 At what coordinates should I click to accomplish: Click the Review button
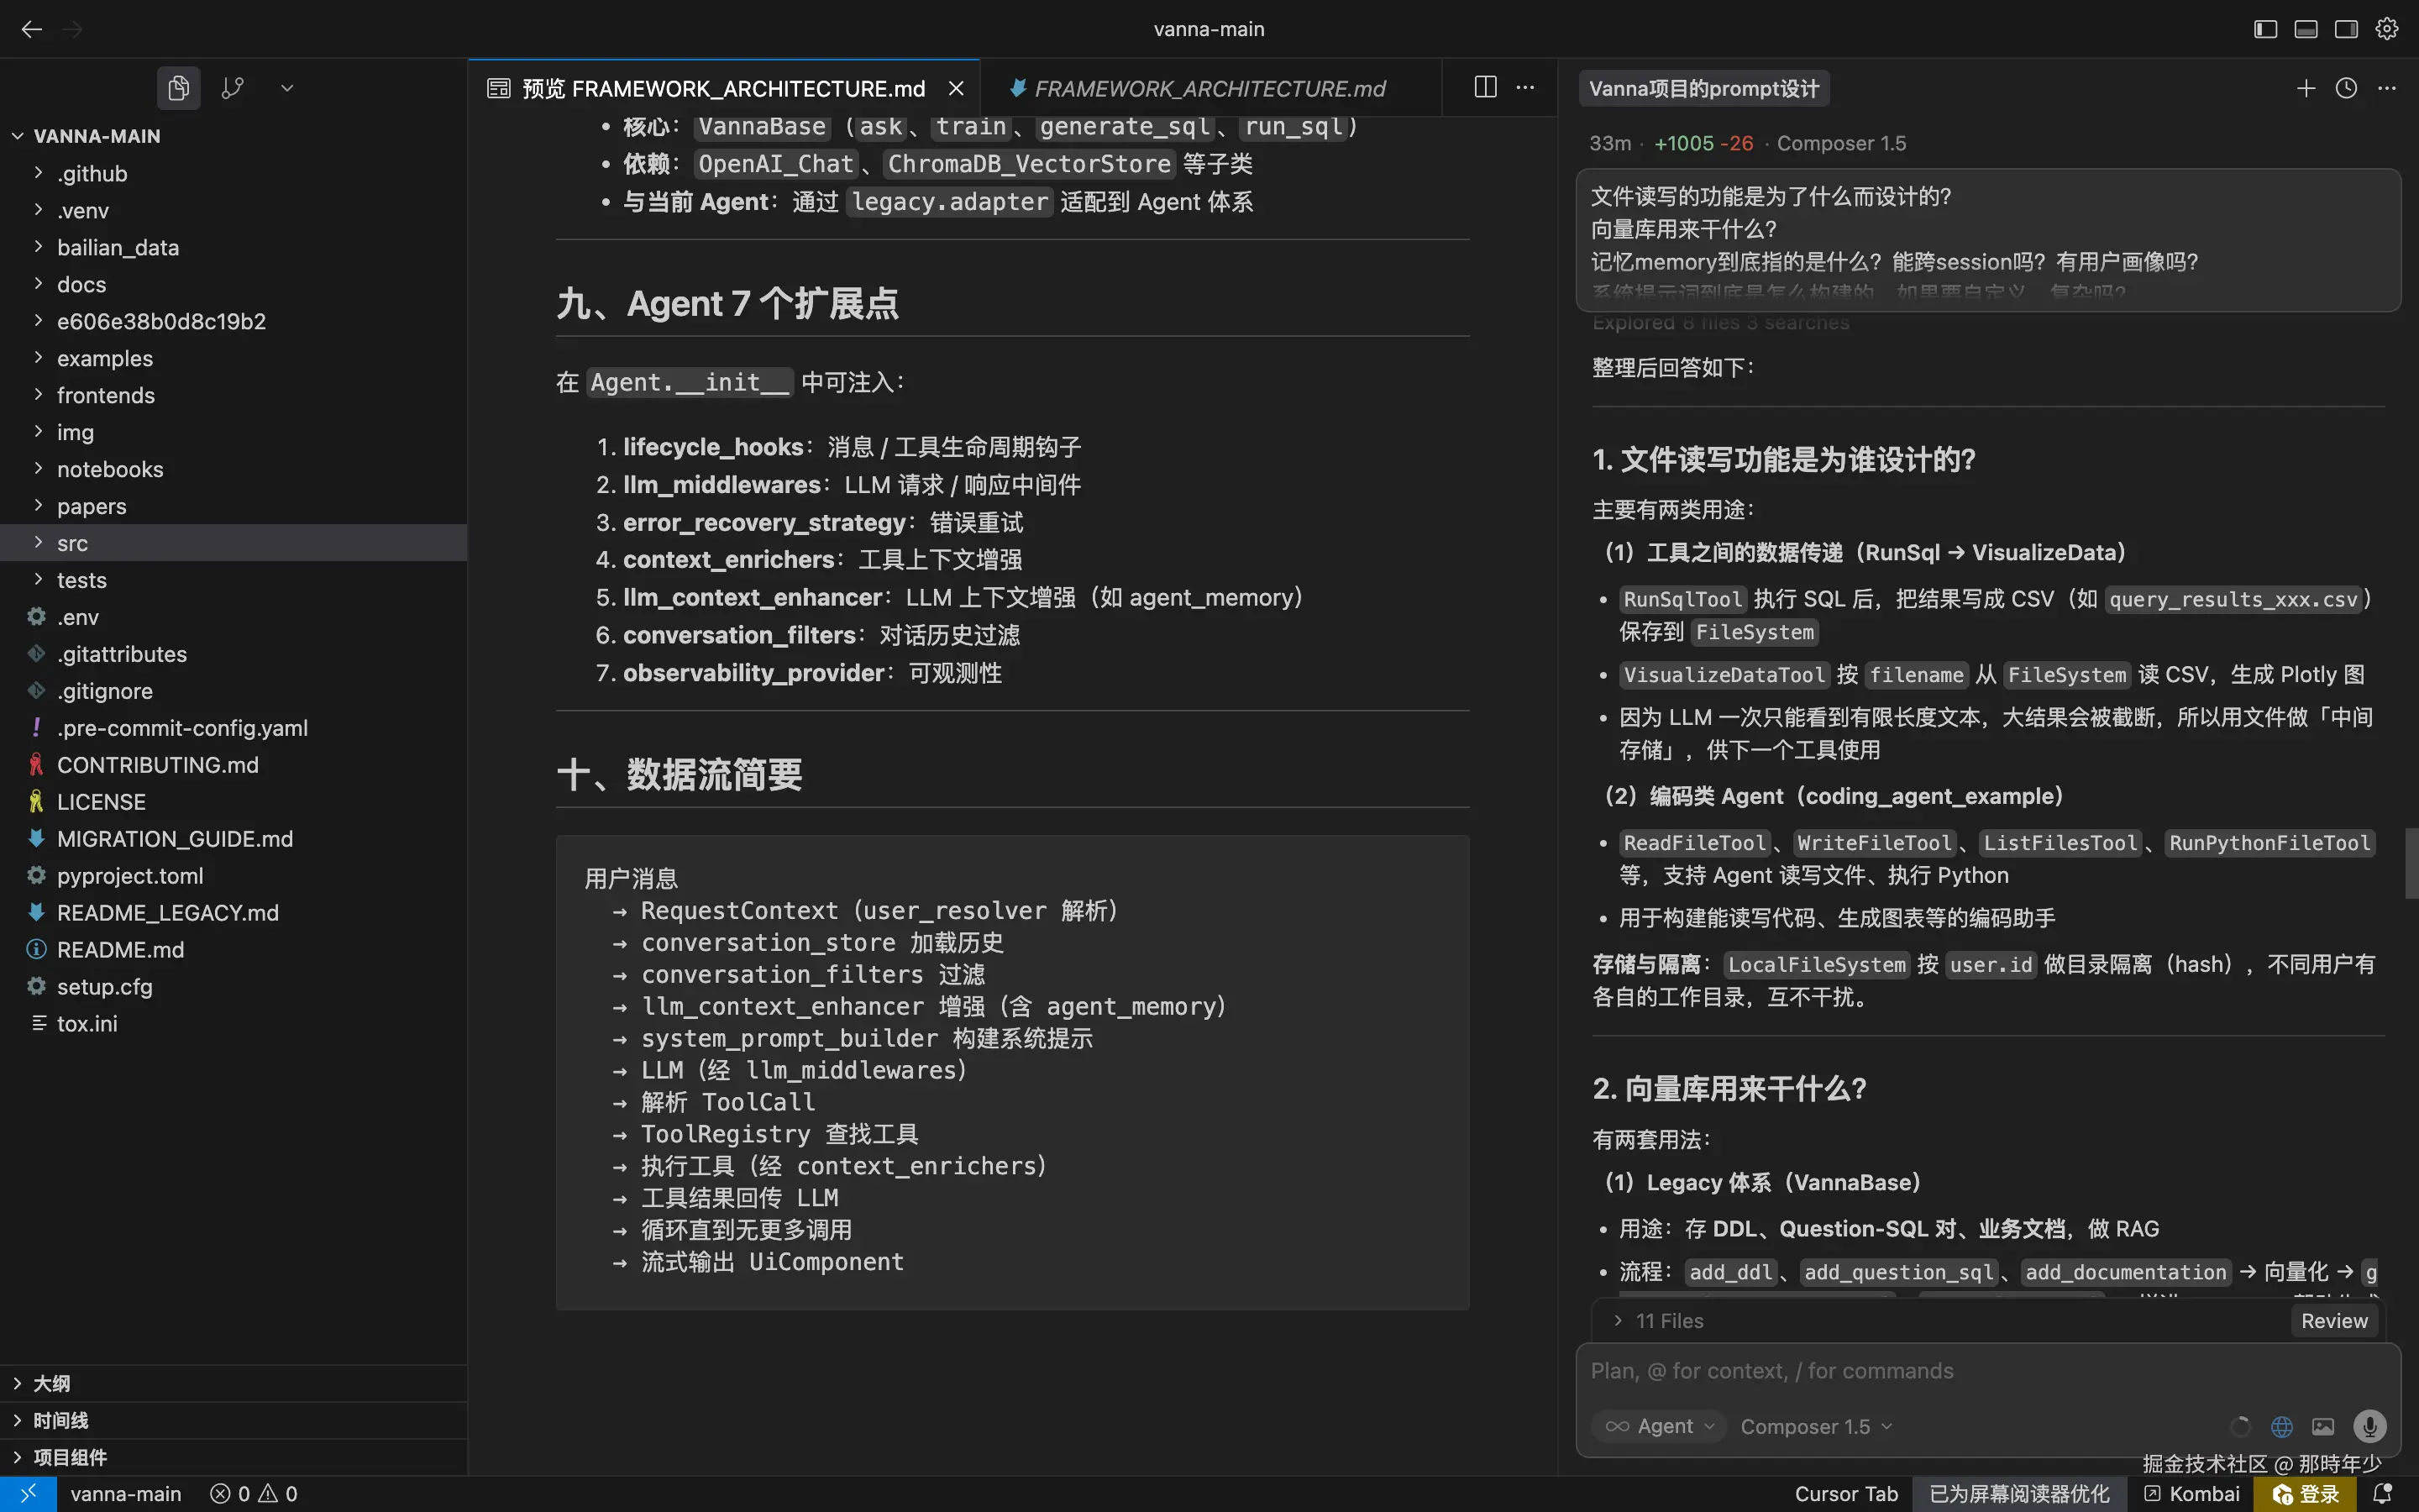coord(2334,1321)
